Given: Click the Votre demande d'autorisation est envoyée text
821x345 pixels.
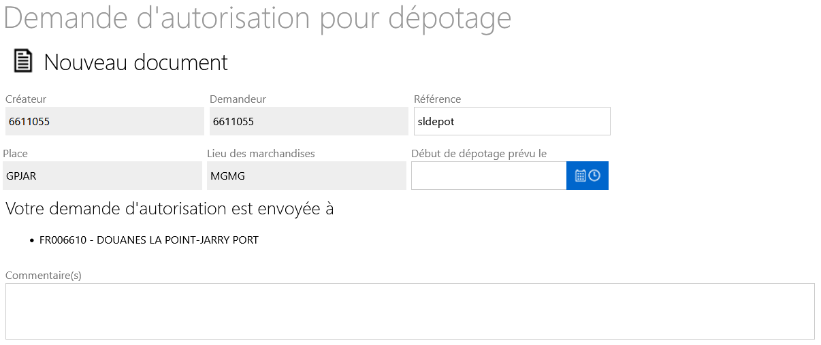Looking at the screenshot, I should pos(170,209).
